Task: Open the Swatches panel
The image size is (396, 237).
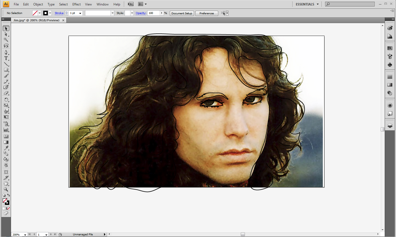Action: tap(390, 48)
